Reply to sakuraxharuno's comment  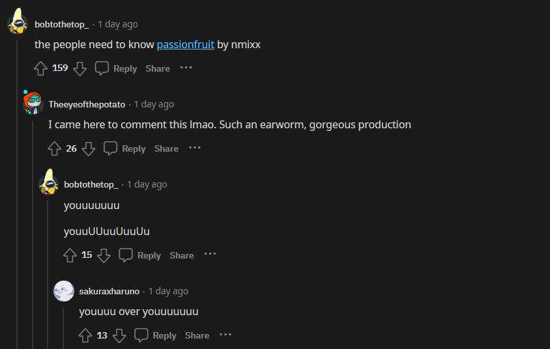pyautogui.click(x=156, y=335)
